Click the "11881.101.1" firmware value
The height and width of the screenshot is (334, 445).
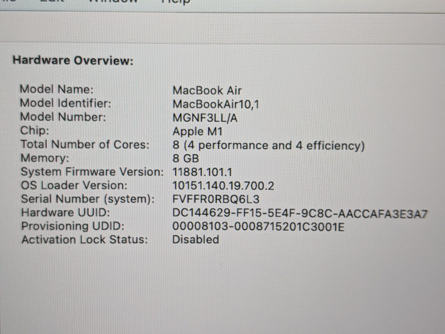(x=202, y=172)
